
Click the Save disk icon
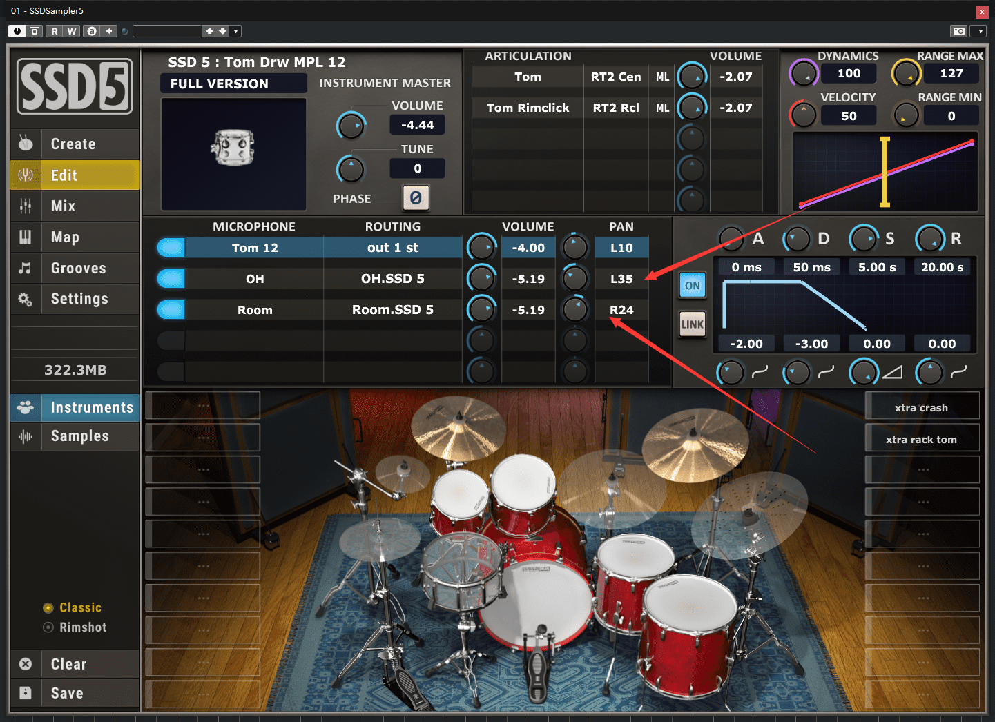26,693
